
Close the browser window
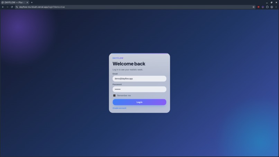click(276, 2)
